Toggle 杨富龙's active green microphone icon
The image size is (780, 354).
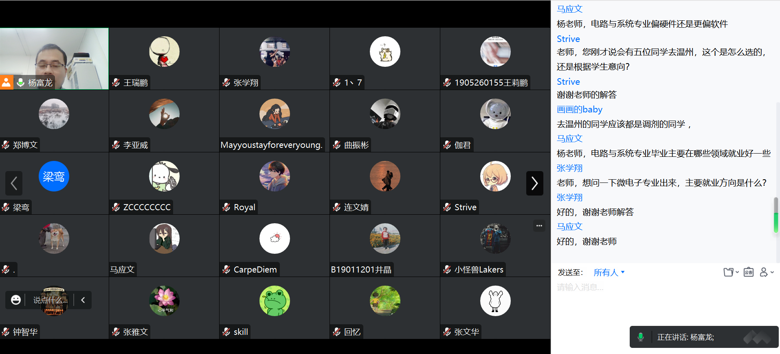(20, 83)
